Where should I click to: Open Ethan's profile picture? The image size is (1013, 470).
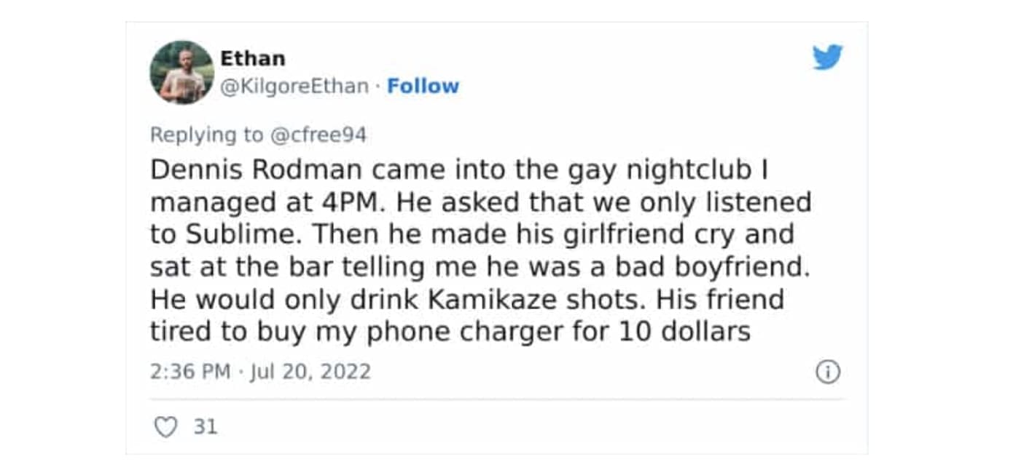pos(181,72)
